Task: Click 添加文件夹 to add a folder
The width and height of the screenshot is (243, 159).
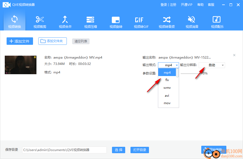Action: (53, 41)
